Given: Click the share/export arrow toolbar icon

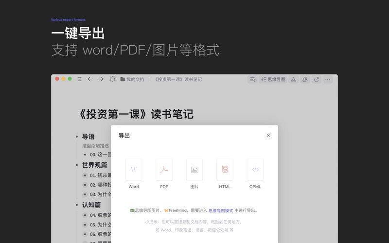Looking at the screenshot, I should click(x=317, y=79).
